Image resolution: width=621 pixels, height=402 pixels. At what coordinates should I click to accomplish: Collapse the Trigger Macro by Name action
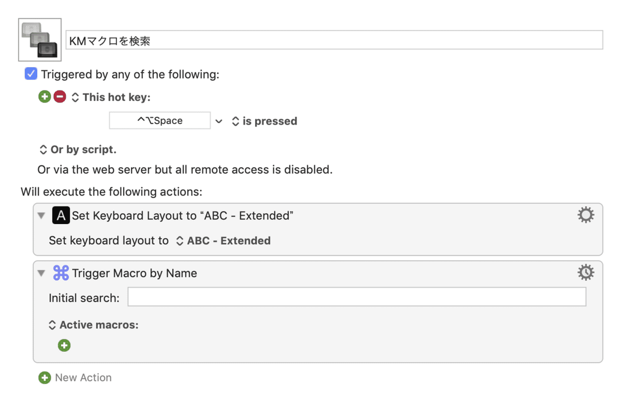(x=41, y=273)
